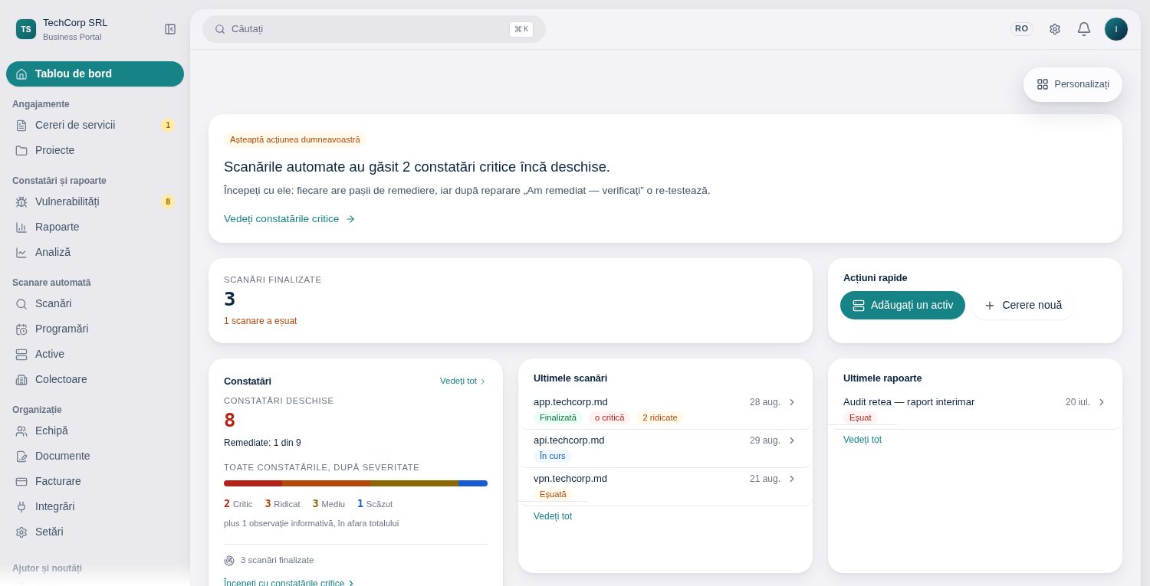
Task: Open Integrări plug icon in sidebar
Action: [x=21, y=506]
